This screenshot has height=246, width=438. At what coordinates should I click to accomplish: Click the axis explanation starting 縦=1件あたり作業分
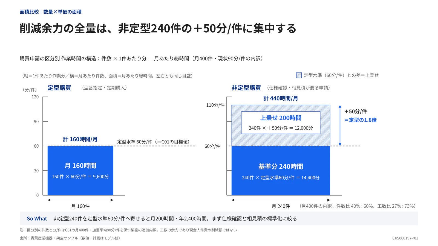point(107,76)
